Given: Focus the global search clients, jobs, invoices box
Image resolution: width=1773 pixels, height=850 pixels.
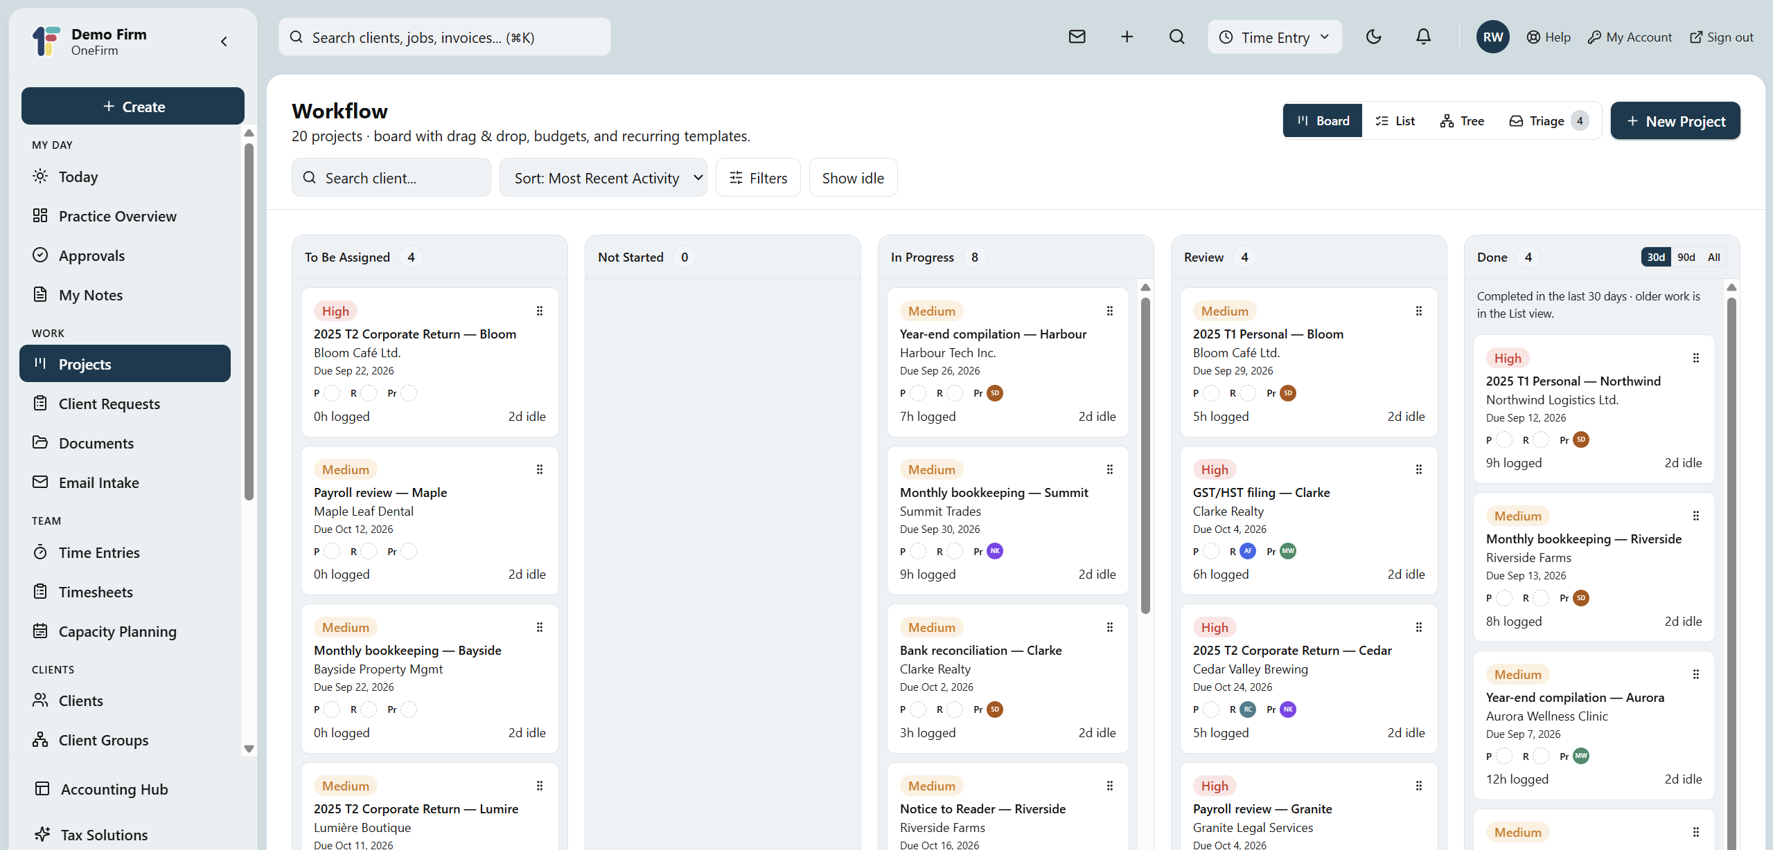Looking at the screenshot, I should (x=445, y=37).
